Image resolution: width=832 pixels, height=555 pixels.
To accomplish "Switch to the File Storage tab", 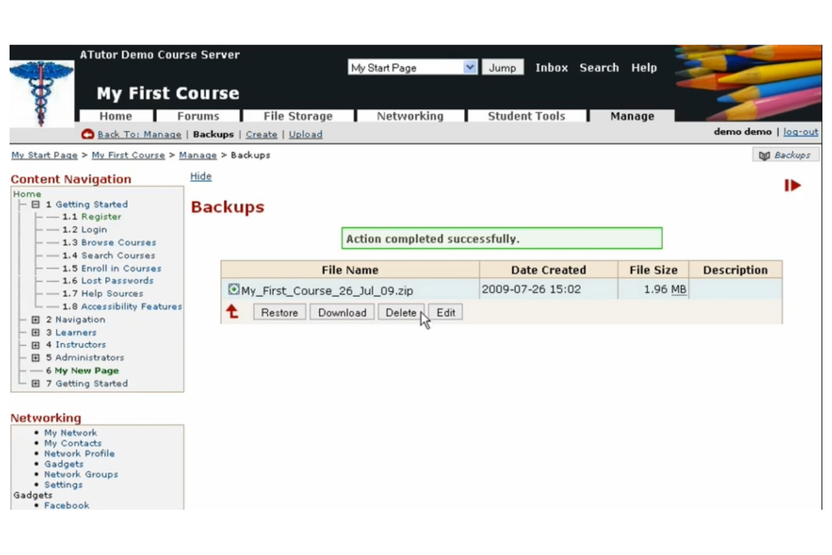I will click(298, 116).
